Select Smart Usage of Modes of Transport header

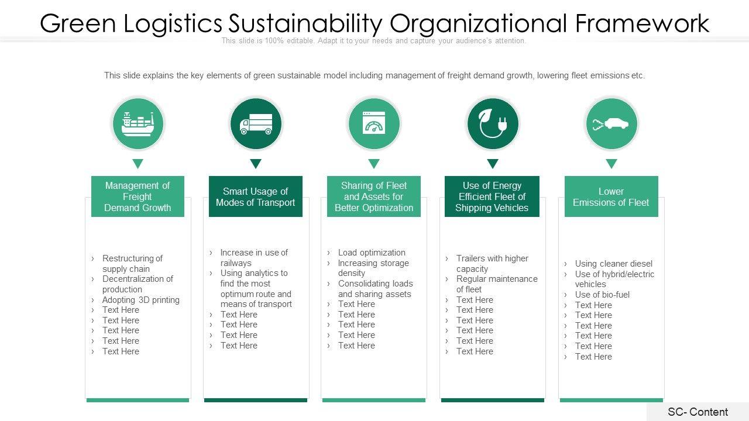tap(256, 196)
